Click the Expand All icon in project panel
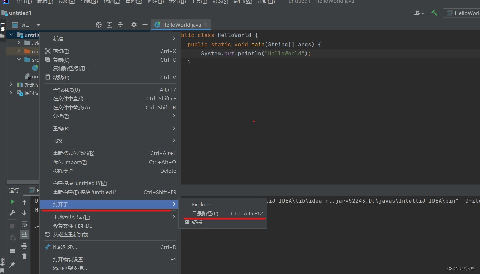Screen dimensions: 480x274 tap(109, 25)
